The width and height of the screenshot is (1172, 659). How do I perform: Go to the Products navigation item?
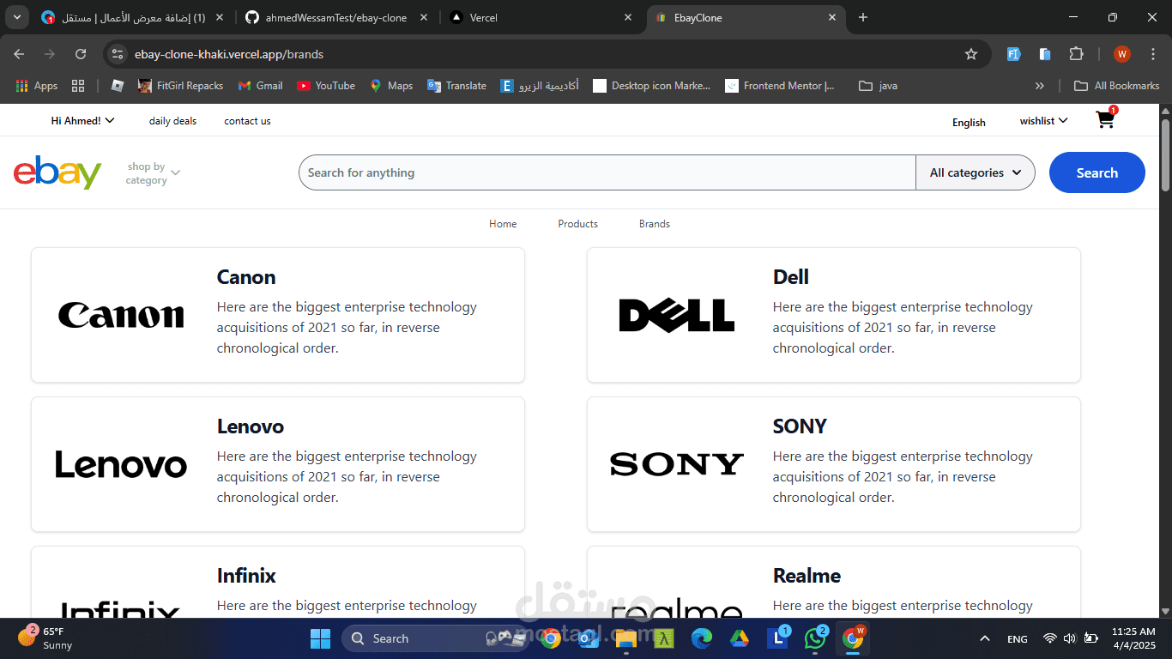[578, 224]
